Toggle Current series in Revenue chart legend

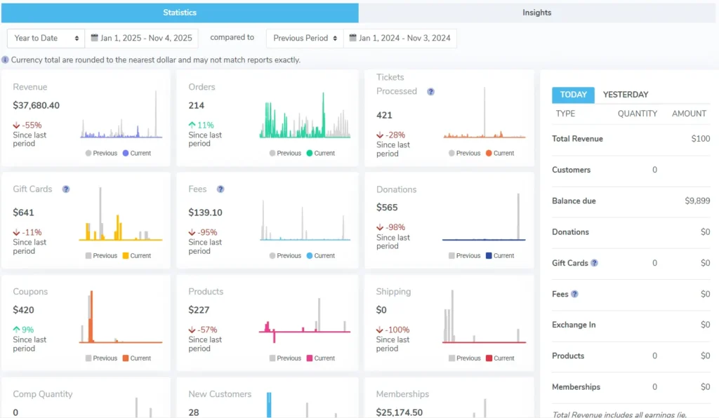(137, 154)
